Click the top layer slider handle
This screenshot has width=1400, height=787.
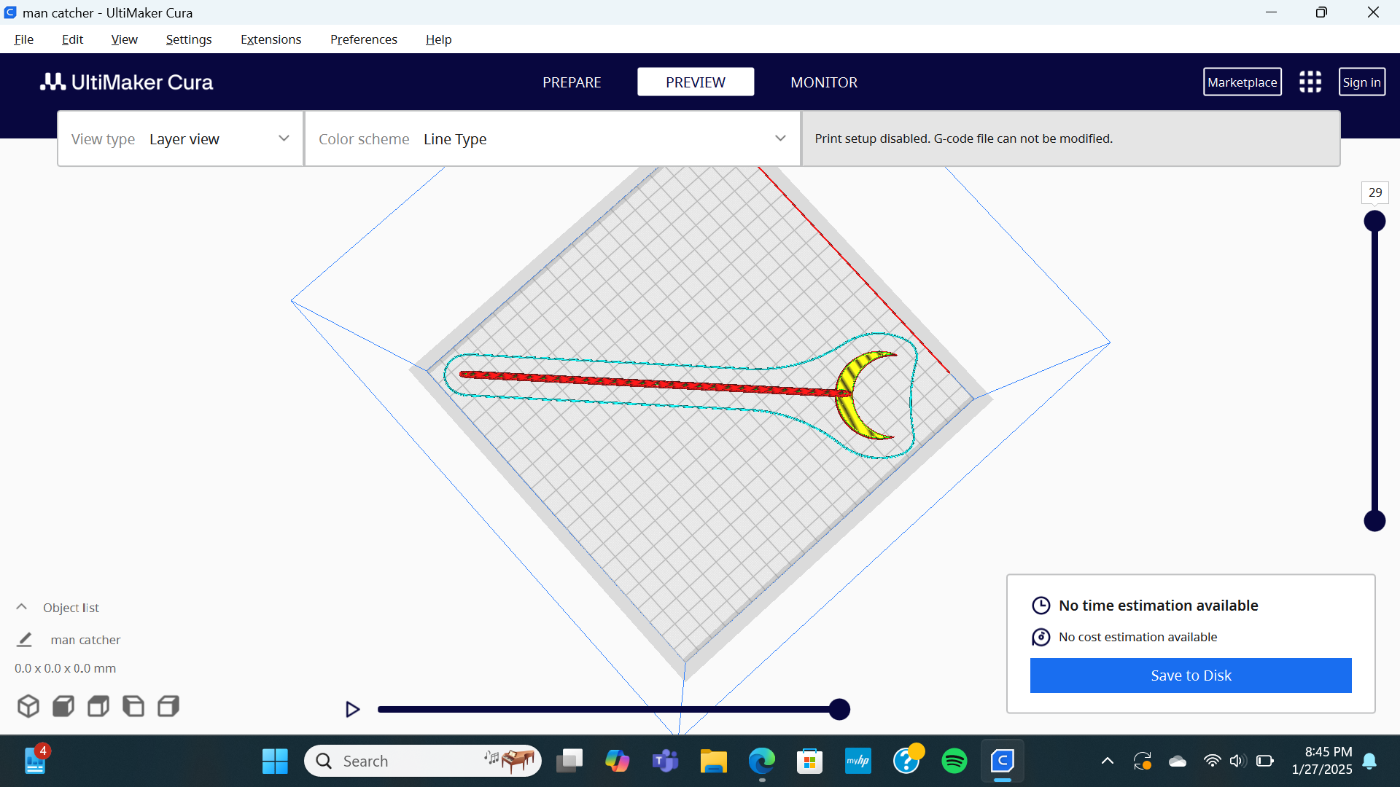(x=1374, y=221)
